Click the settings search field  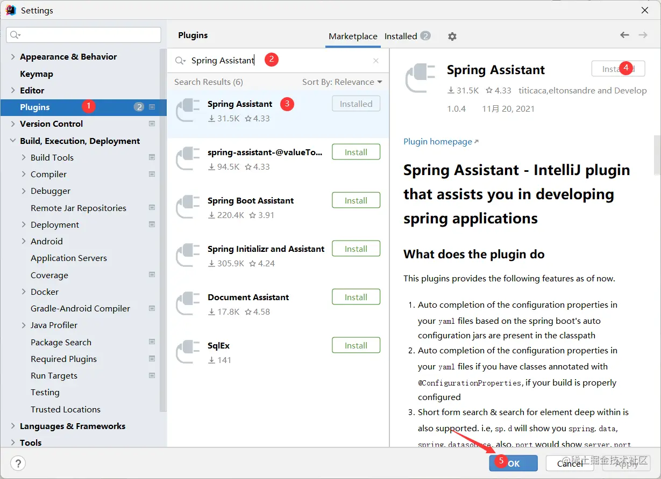83,35
